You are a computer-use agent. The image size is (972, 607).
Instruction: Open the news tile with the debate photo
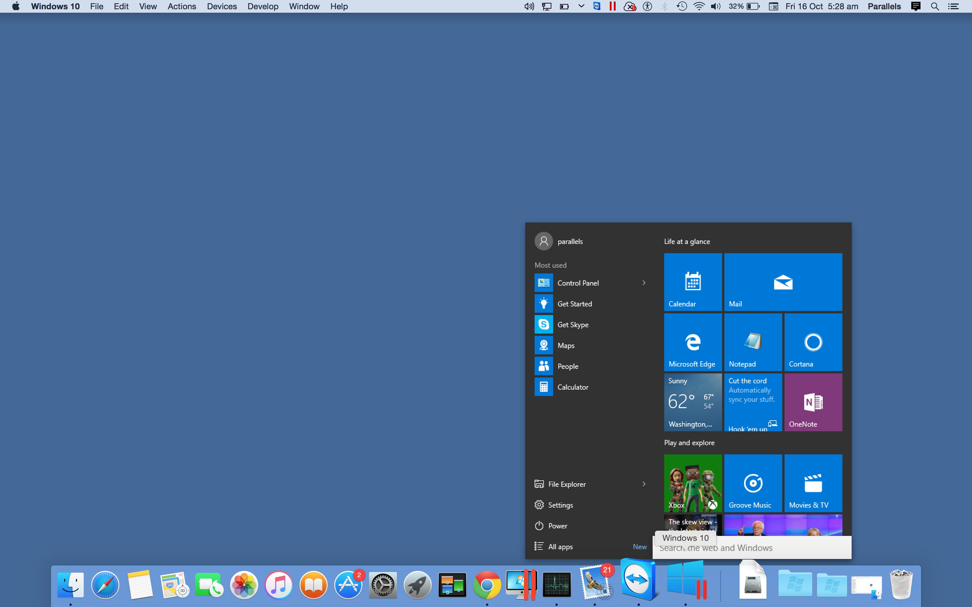click(783, 525)
